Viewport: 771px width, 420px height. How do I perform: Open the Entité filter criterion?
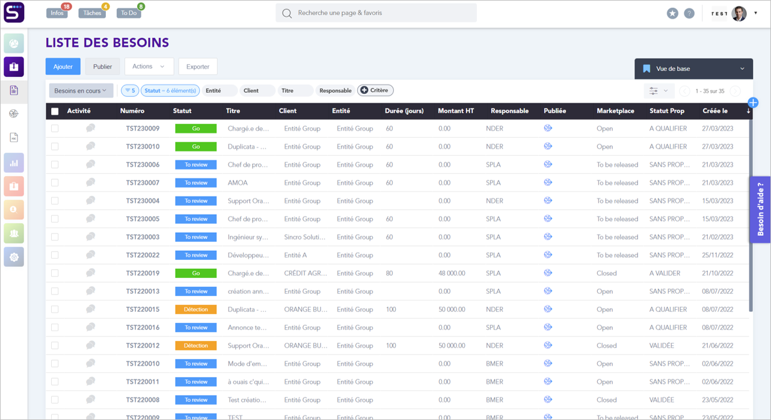[219, 91]
